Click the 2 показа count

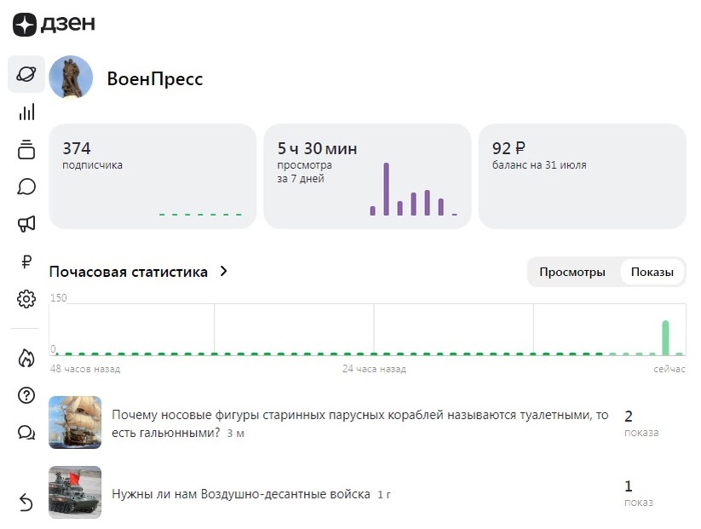(641, 423)
